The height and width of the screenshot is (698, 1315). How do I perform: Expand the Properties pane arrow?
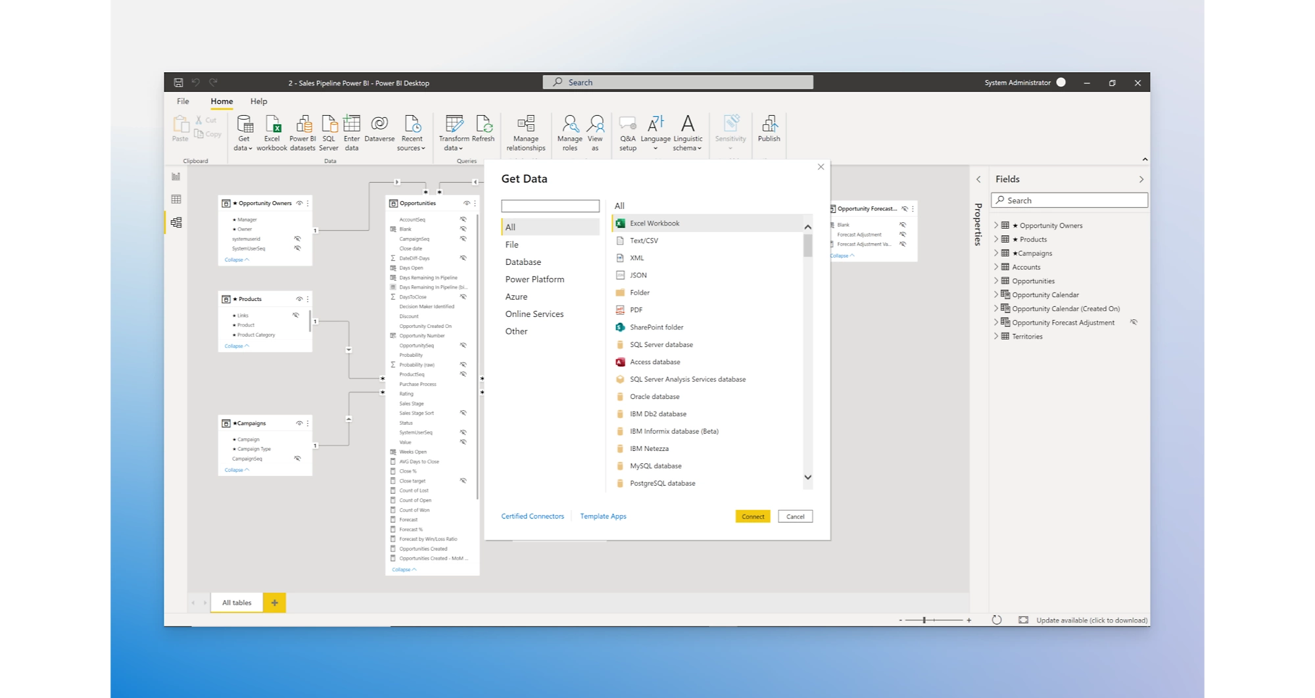point(978,179)
